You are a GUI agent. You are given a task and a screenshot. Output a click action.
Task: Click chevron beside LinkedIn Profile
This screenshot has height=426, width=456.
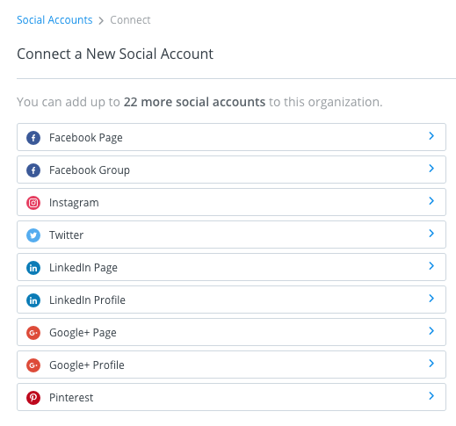click(x=431, y=299)
